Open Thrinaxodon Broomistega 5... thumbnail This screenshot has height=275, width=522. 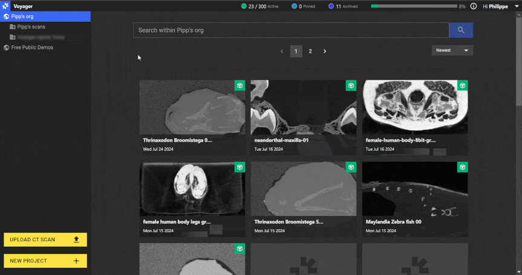point(303,189)
